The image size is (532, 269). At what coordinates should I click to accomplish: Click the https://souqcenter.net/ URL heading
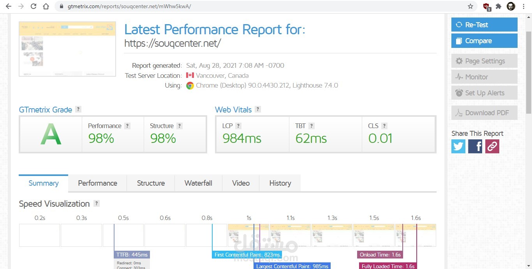pyautogui.click(x=173, y=43)
